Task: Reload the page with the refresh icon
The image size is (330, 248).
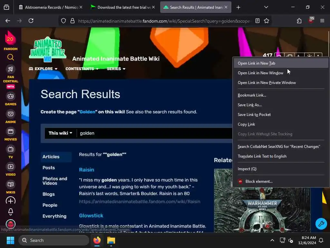Action: [x=31, y=21]
